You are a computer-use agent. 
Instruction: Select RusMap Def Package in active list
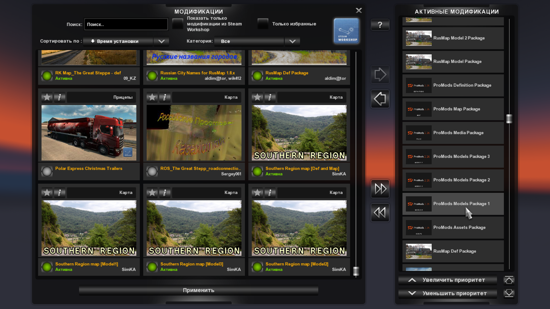pos(453,251)
